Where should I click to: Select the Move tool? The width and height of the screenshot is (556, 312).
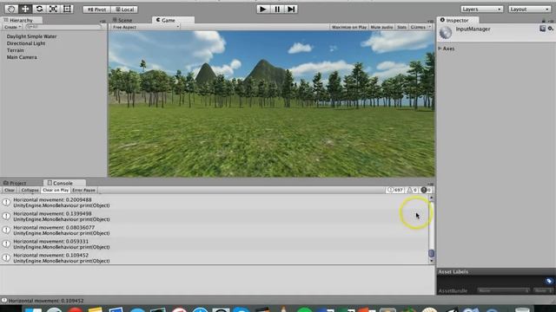click(x=25, y=9)
